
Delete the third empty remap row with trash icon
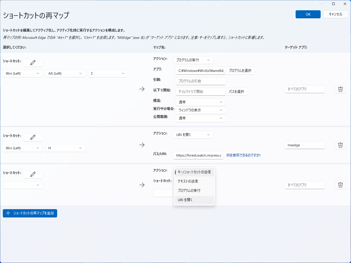(x=340, y=185)
